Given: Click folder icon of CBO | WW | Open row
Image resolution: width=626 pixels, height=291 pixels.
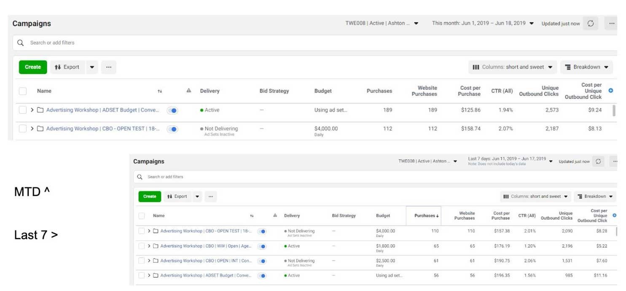Looking at the screenshot, I should click(156, 246).
